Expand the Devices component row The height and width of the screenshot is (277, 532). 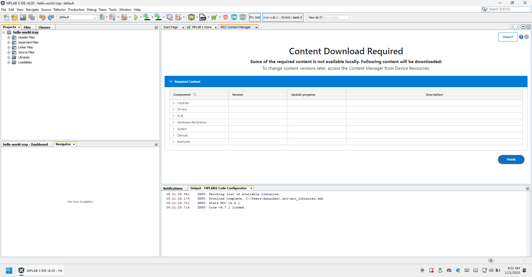(x=174, y=135)
